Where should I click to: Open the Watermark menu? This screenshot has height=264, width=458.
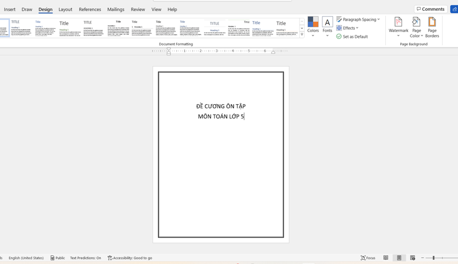coord(398,27)
